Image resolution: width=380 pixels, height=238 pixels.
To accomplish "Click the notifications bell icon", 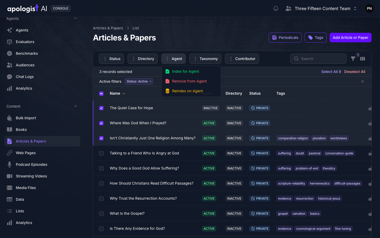I will point(276,8).
